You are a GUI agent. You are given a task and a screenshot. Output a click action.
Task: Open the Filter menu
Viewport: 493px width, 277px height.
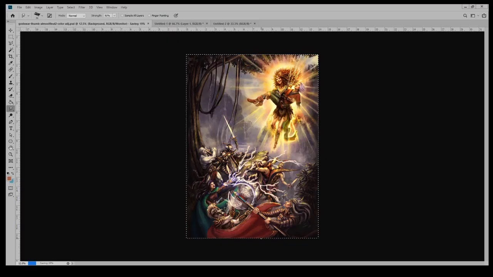click(x=82, y=7)
